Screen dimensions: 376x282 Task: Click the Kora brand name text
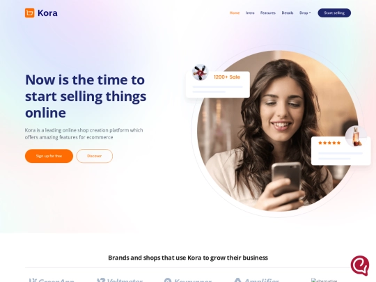47,13
